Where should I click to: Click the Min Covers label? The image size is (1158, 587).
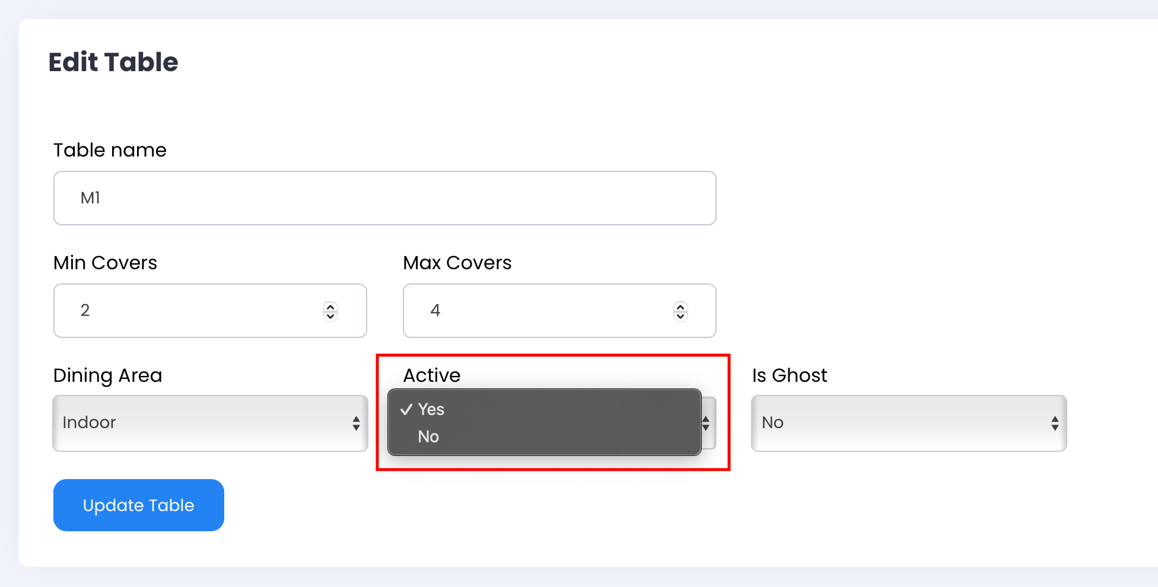pyautogui.click(x=105, y=263)
